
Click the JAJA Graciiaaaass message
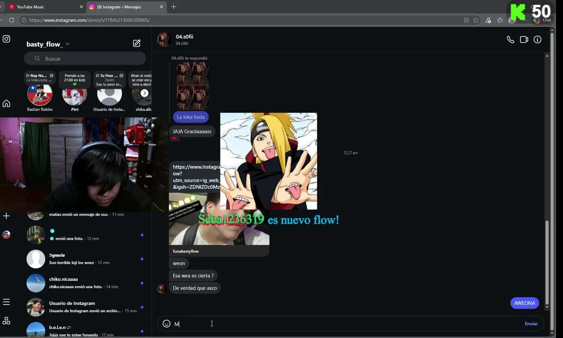coord(192,131)
